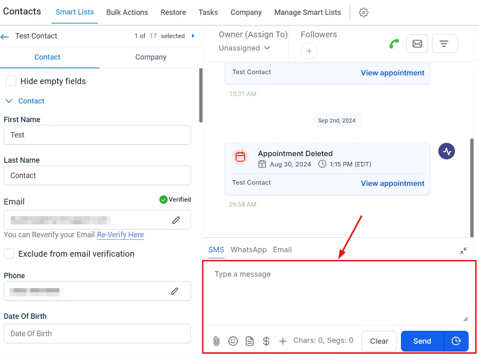Viewport: 479px width, 354px height.
Task: Click the Appointment Deleted title text
Action: click(295, 154)
